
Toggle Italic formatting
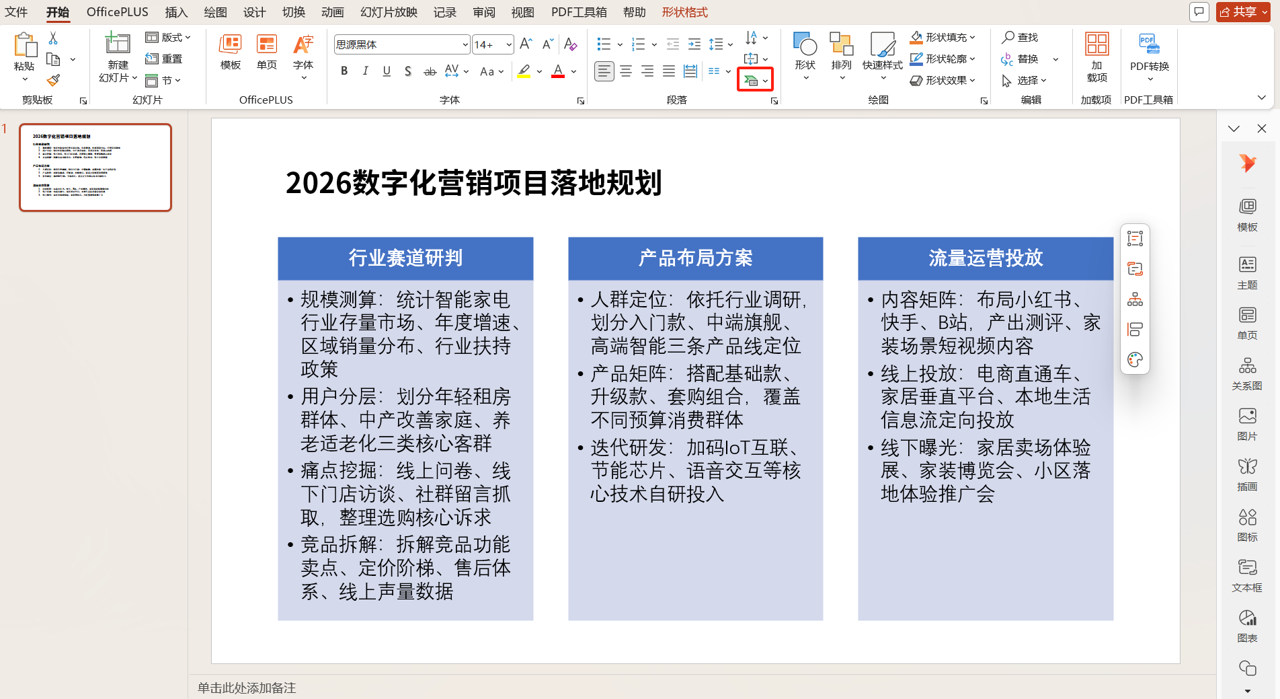pos(365,71)
